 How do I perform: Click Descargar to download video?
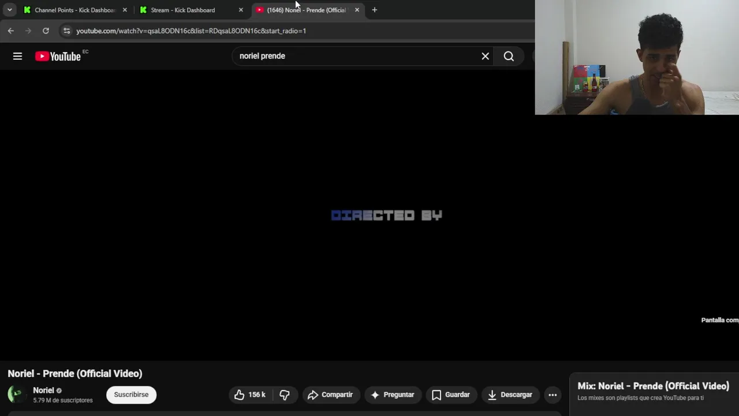click(x=510, y=395)
